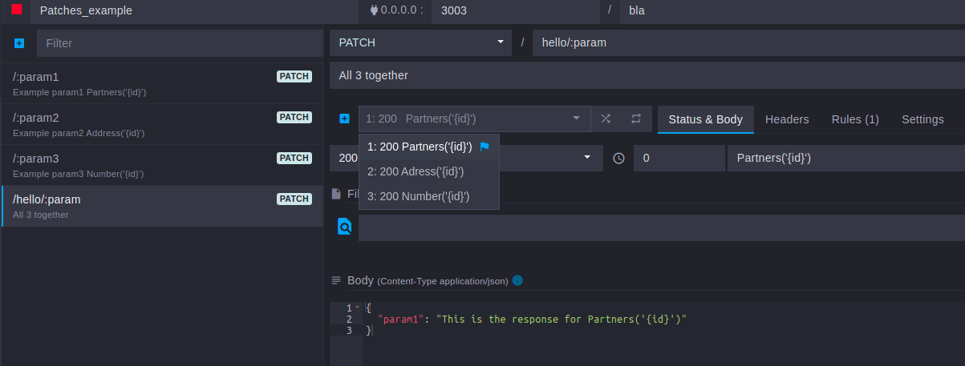Open the PATCH method dropdown
This screenshot has width=965, height=366.
420,42
